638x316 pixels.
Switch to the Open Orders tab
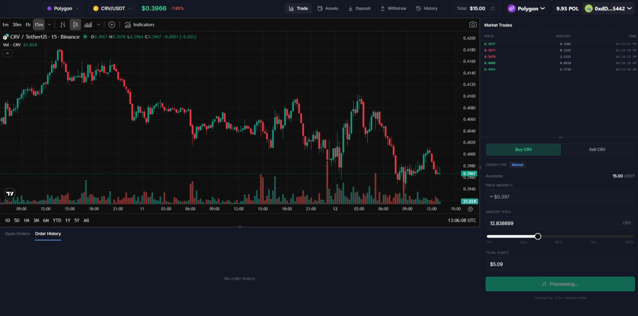tap(17, 233)
